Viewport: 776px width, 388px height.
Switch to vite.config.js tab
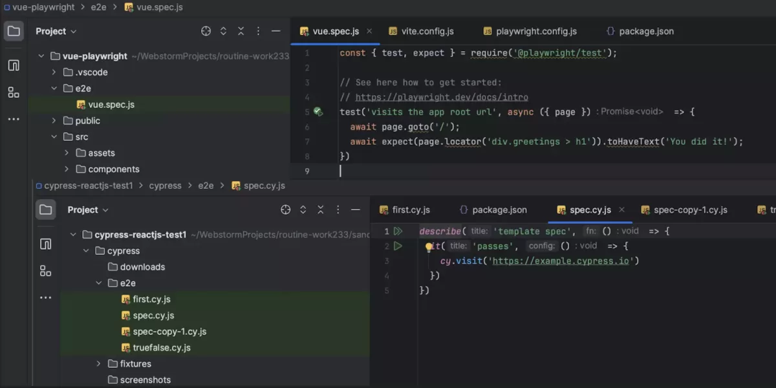[x=421, y=31]
